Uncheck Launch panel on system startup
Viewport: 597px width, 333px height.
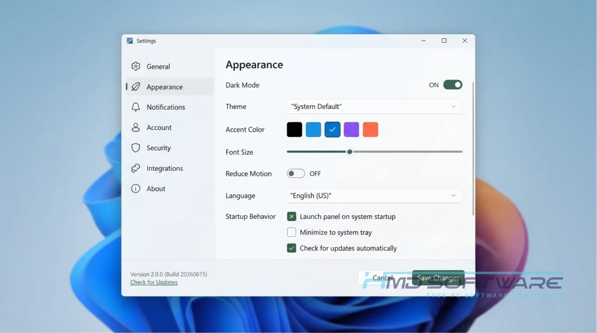(x=292, y=216)
